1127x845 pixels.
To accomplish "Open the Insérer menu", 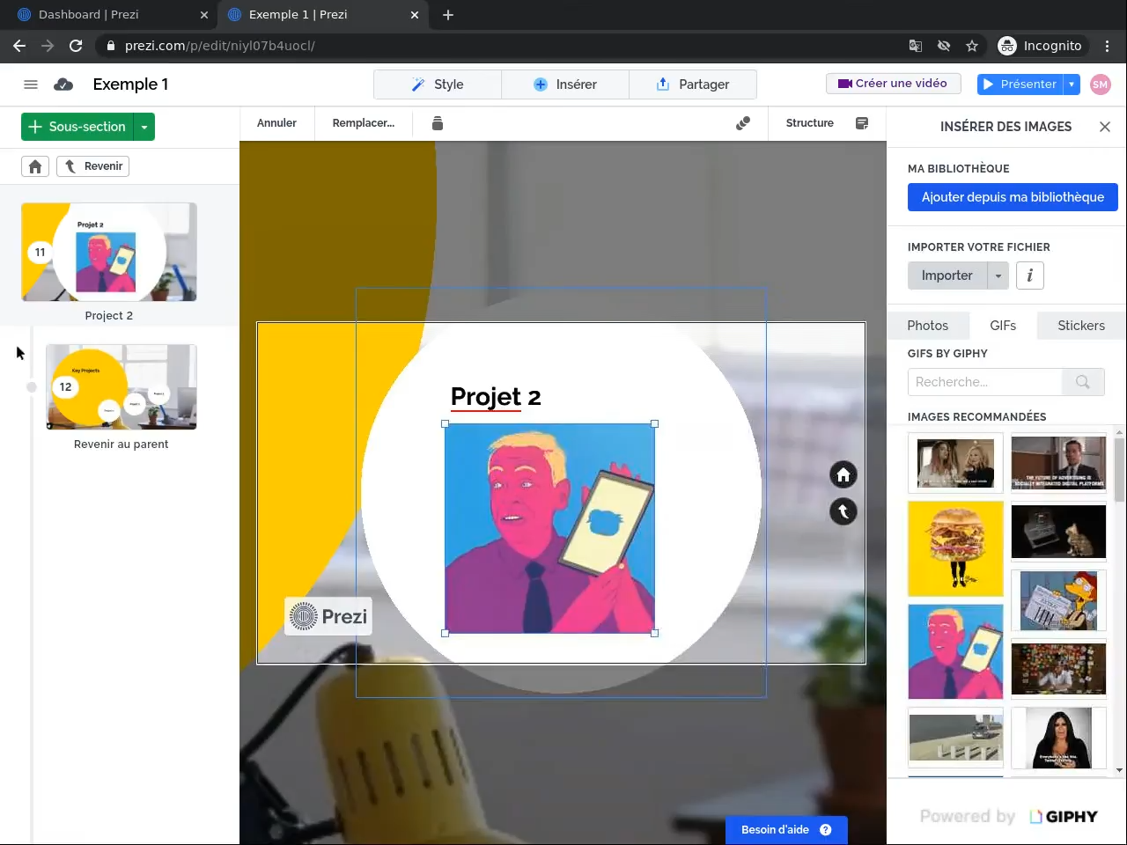I will point(565,84).
